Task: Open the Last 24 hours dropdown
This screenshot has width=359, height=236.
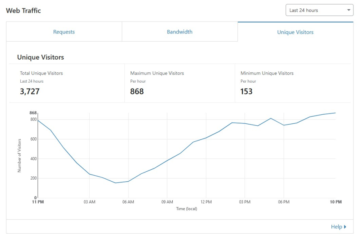Action: pyautogui.click(x=315, y=10)
